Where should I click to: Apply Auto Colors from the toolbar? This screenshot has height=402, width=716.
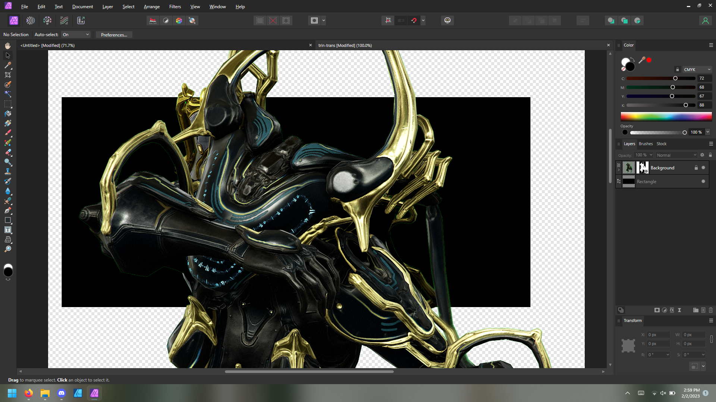179,20
